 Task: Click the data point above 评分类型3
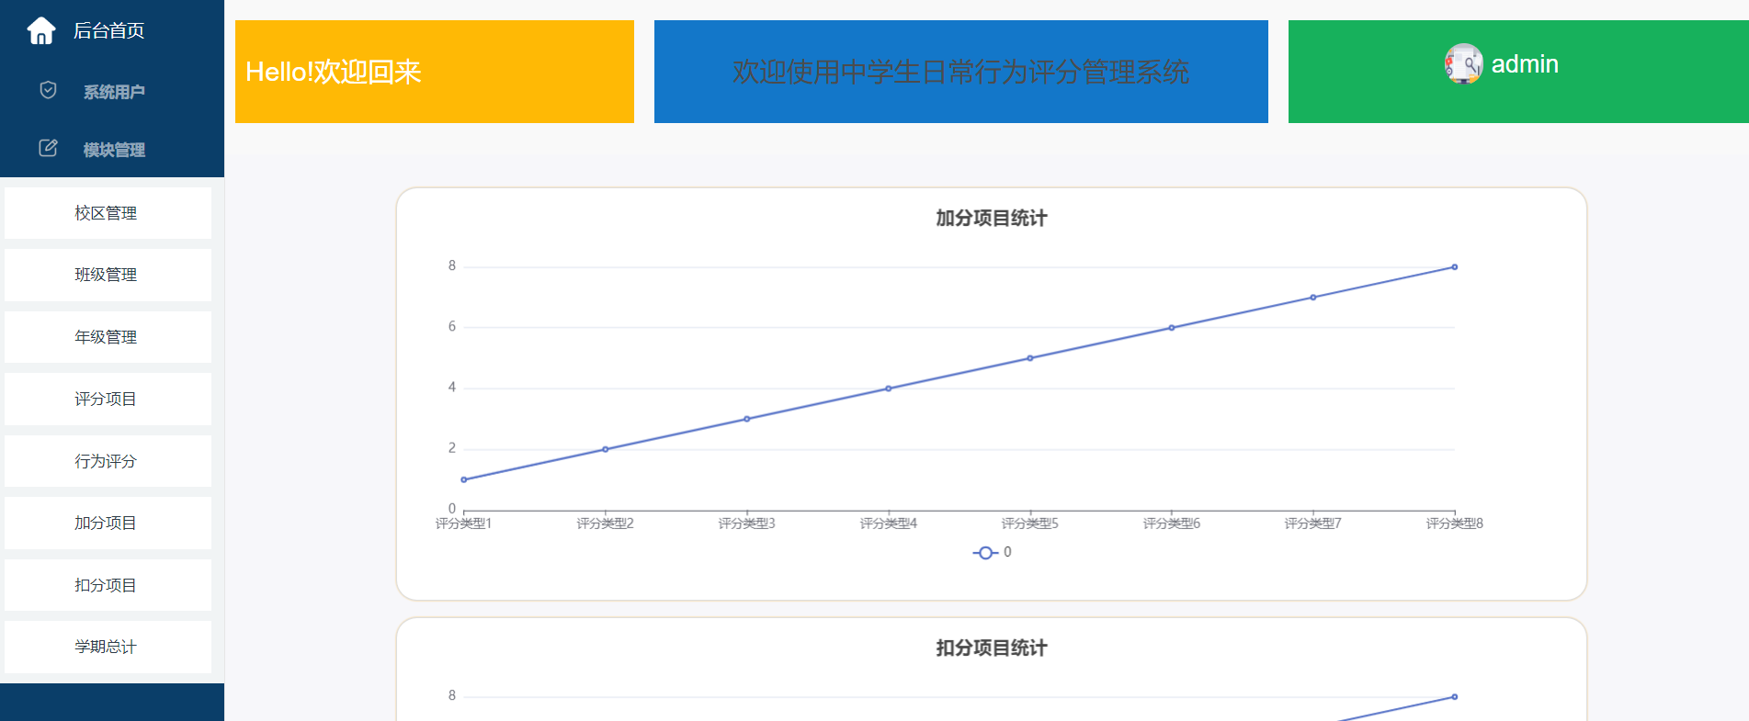point(747,419)
